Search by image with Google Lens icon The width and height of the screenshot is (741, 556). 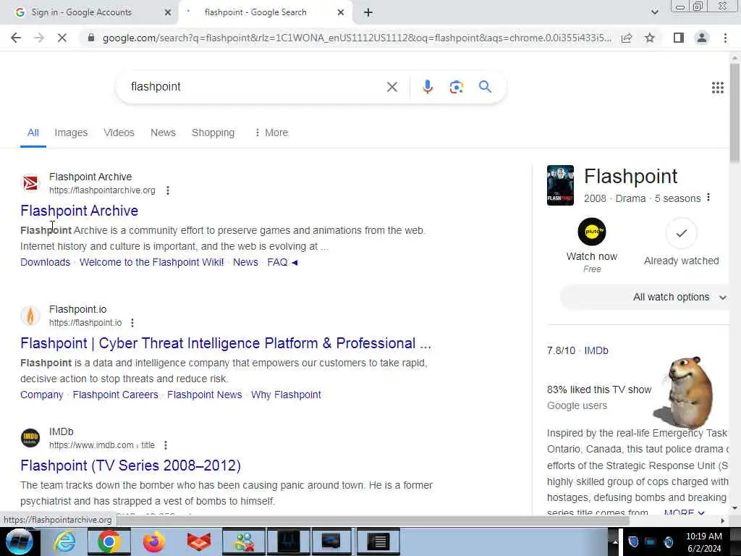(456, 87)
